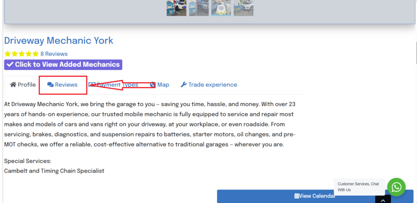Click the five-star rating icons
The width and height of the screenshot is (417, 203).
click(21, 54)
